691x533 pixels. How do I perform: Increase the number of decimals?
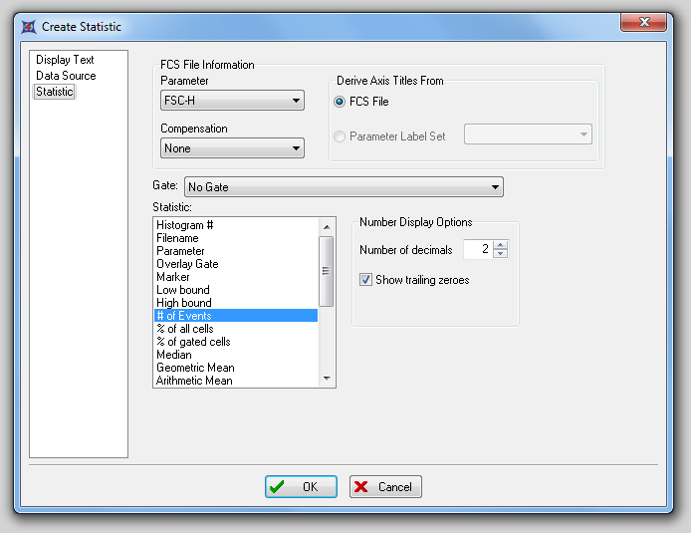(x=500, y=245)
